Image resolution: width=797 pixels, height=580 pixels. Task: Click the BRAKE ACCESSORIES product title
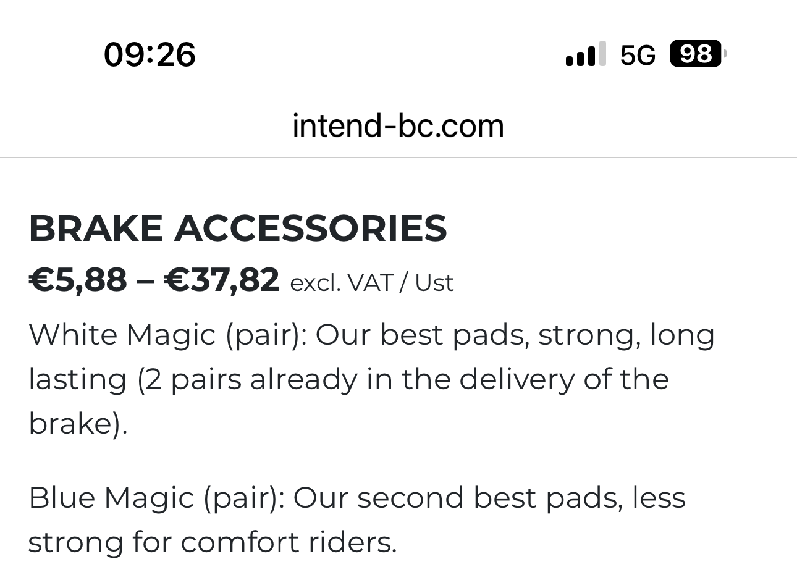[x=238, y=228]
